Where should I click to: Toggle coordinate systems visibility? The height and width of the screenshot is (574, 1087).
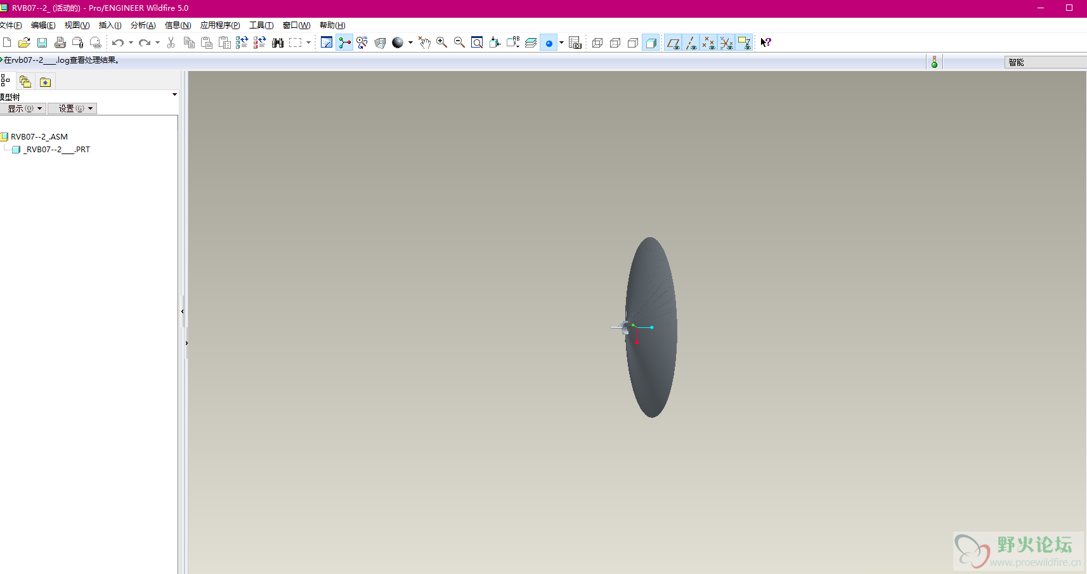pos(727,42)
